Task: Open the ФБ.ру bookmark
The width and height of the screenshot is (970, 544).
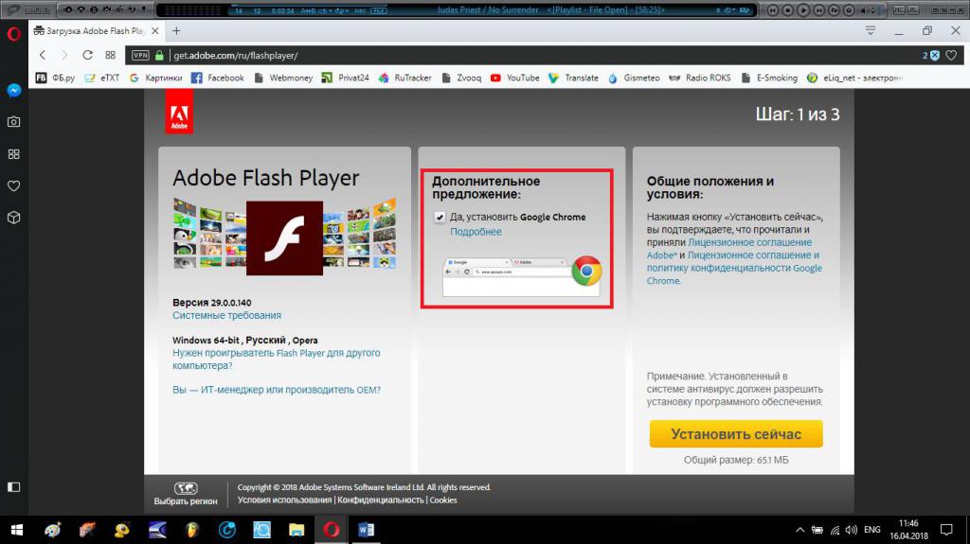Action: tap(56, 78)
